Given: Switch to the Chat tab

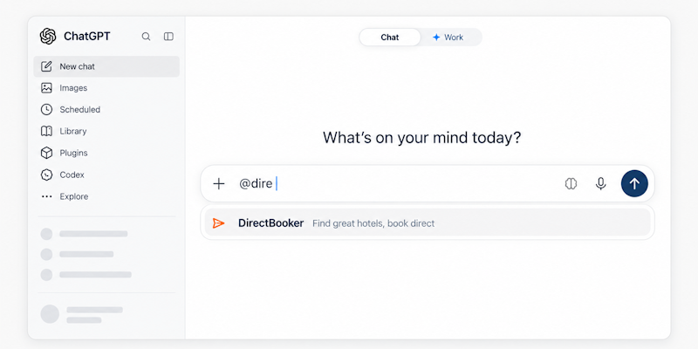Looking at the screenshot, I should 389,38.
